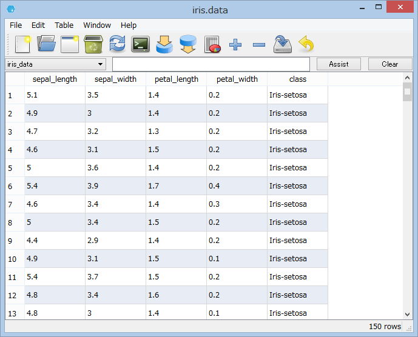The image size is (418, 337).
Task: Click the 150 rows status text
Action: (x=385, y=326)
